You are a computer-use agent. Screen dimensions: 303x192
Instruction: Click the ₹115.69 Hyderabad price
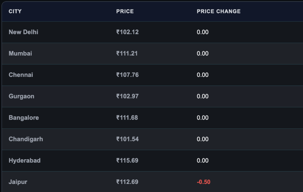(x=127, y=160)
